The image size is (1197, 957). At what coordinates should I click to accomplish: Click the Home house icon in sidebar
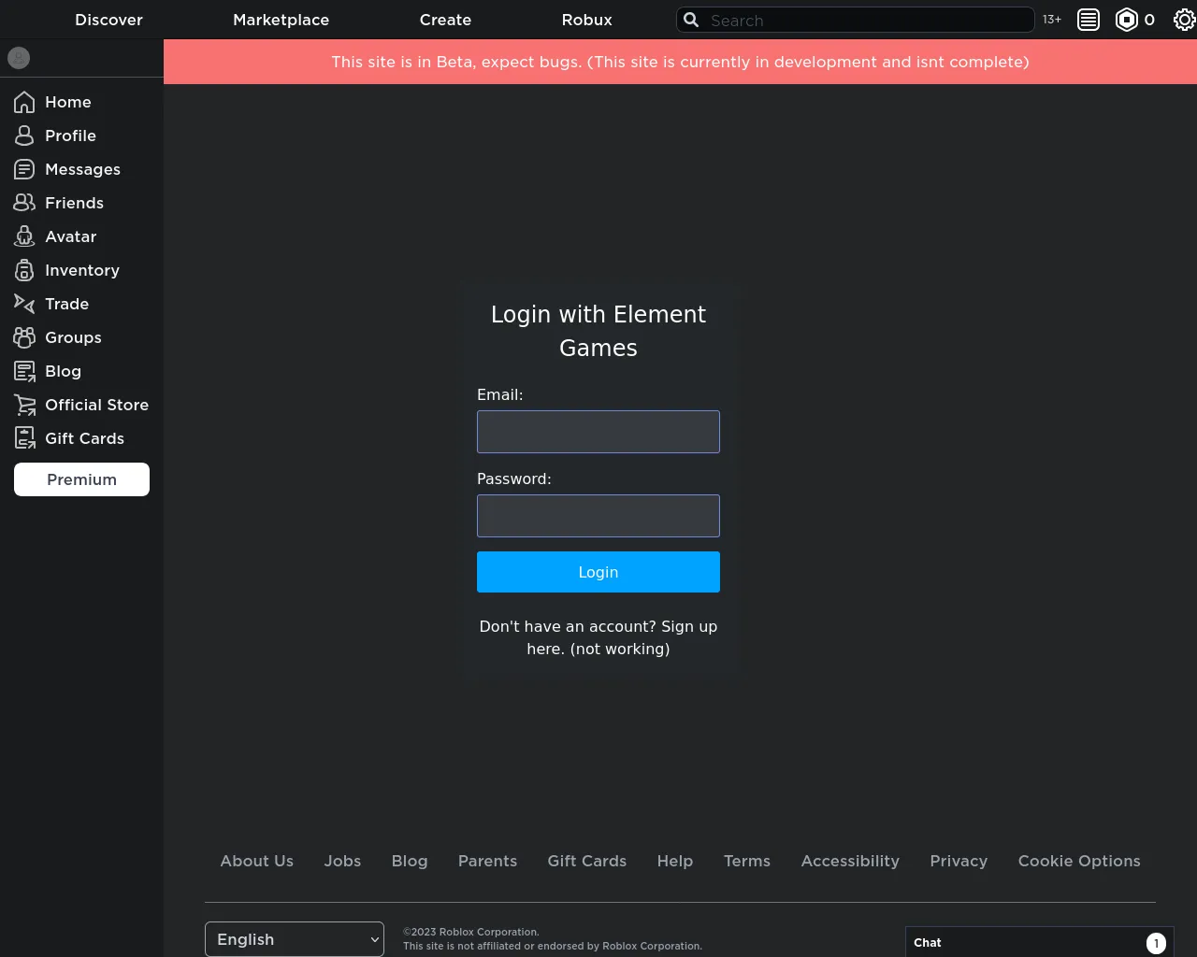click(24, 102)
